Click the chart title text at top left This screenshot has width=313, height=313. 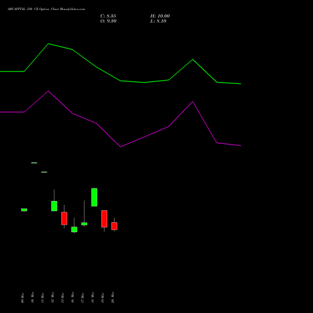tap(46, 9)
